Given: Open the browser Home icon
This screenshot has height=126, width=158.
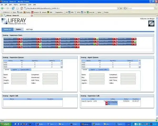Looking at the screenshot, I should [x=22, y=8].
